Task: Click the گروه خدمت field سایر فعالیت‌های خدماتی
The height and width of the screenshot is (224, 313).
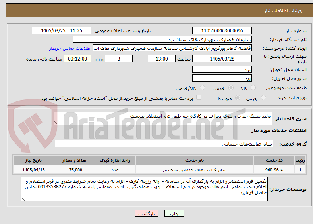Action: pos(164,144)
